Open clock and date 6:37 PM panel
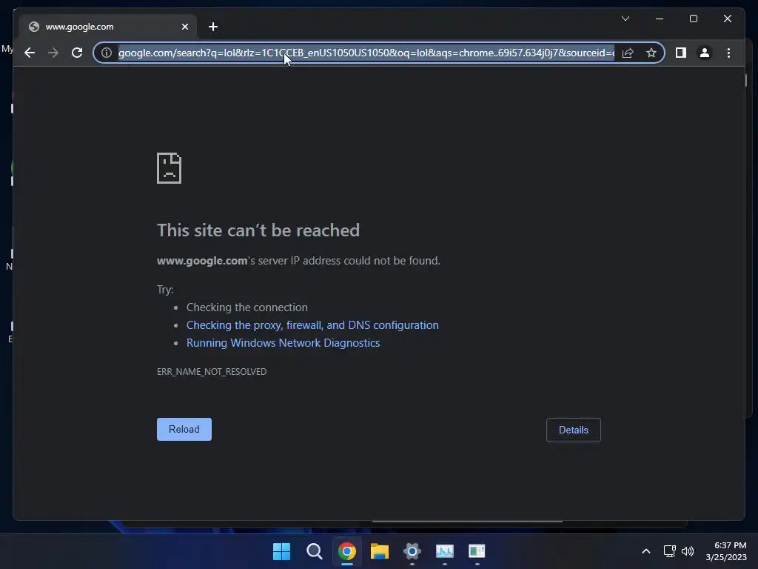This screenshot has height=569, width=758. pyautogui.click(x=726, y=551)
